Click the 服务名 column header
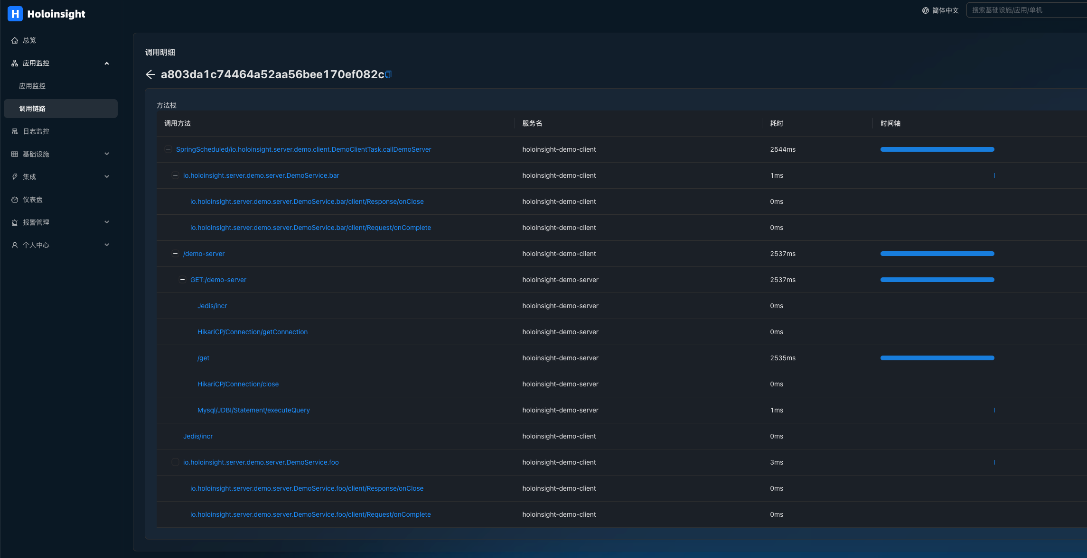Image resolution: width=1087 pixels, height=558 pixels. (x=532, y=123)
